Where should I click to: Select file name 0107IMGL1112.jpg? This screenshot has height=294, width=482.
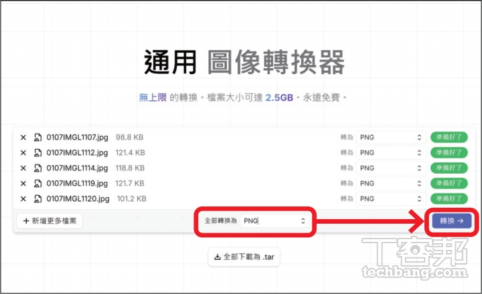(x=77, y=153)
